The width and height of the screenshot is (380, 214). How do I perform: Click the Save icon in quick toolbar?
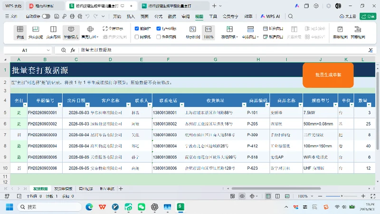click(57, 16)
